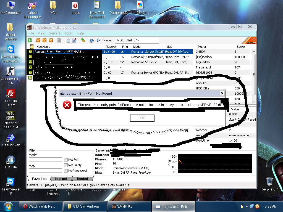This screenshot has width=283, height=212.
Task: Show hidden tray icons arrow
Action: point(247,206)
